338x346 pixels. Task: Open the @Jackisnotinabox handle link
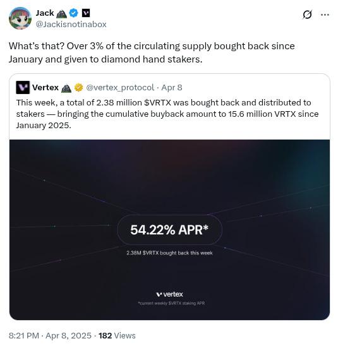tap(71, 24)
